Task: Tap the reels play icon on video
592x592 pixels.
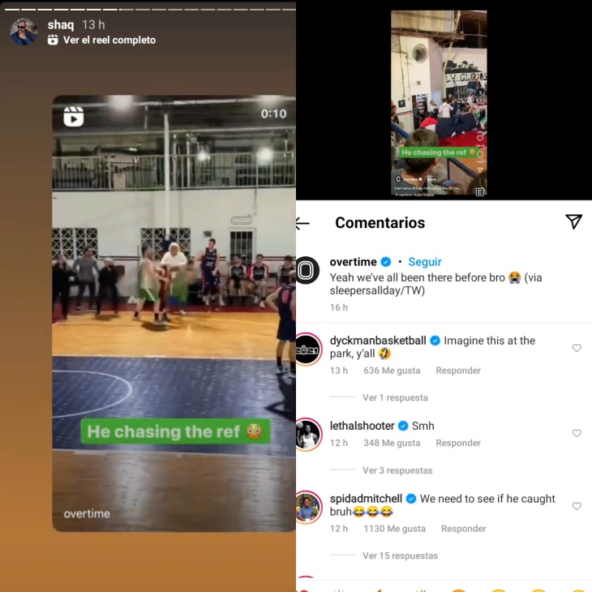Action: pos(73,117)
